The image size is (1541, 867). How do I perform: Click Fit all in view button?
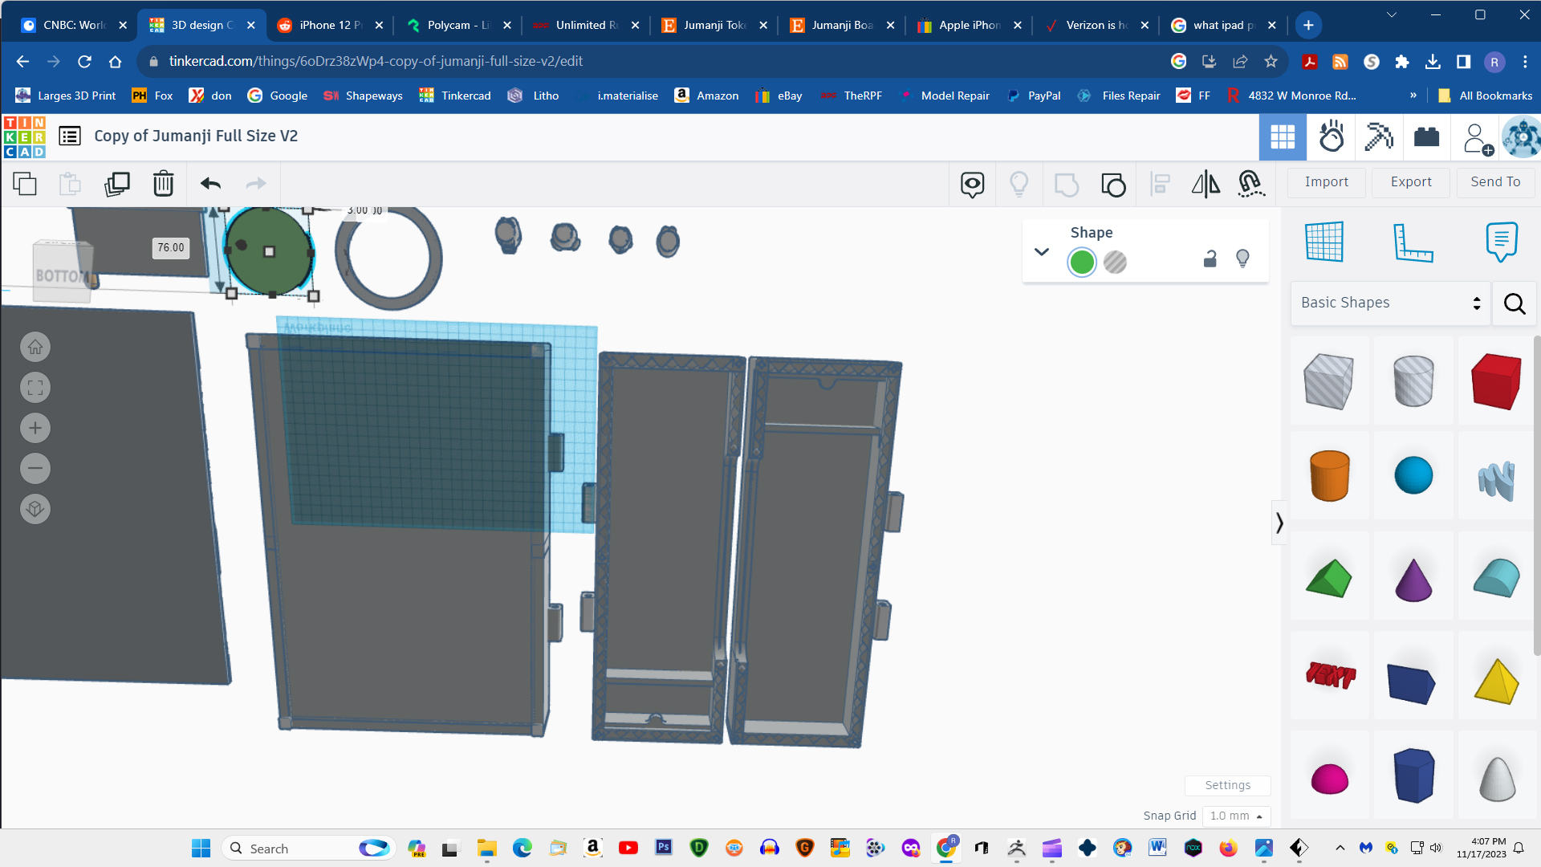click(35, 388)
